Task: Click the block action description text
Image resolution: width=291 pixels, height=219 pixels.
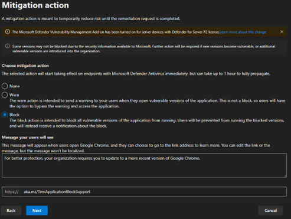Action: click(x=147, y=123)
